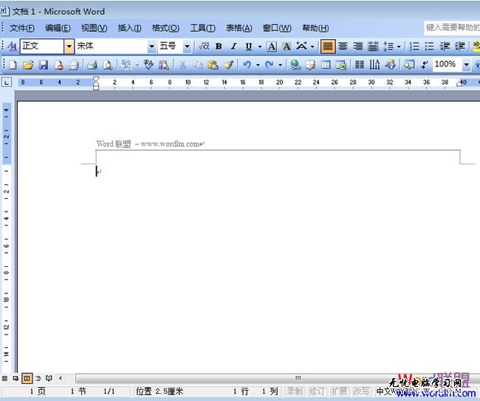Change text direction icon

pos(374,65)
